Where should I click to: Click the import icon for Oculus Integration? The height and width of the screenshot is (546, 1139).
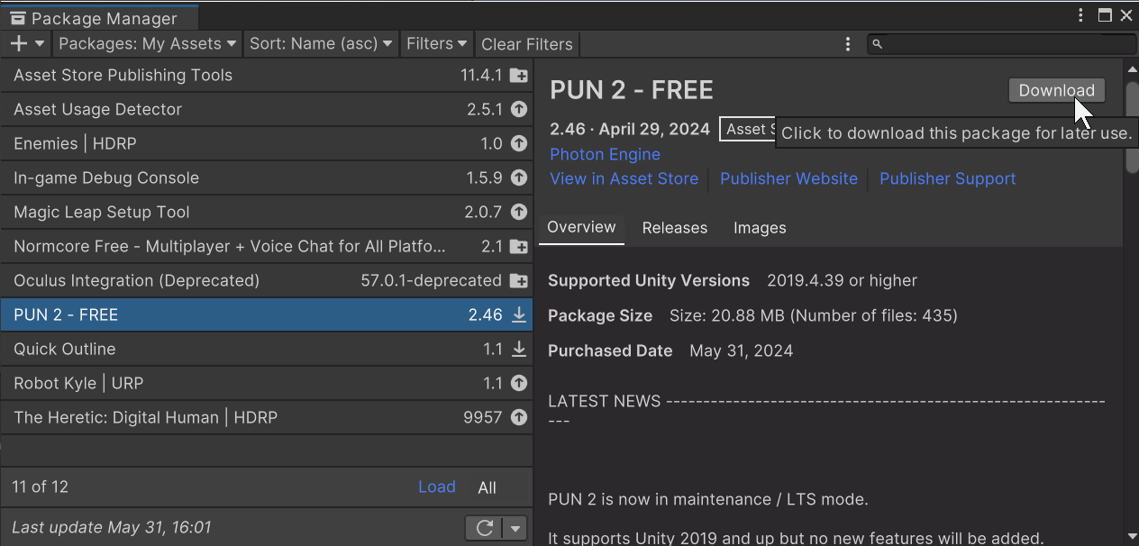[x=519, y=281]
